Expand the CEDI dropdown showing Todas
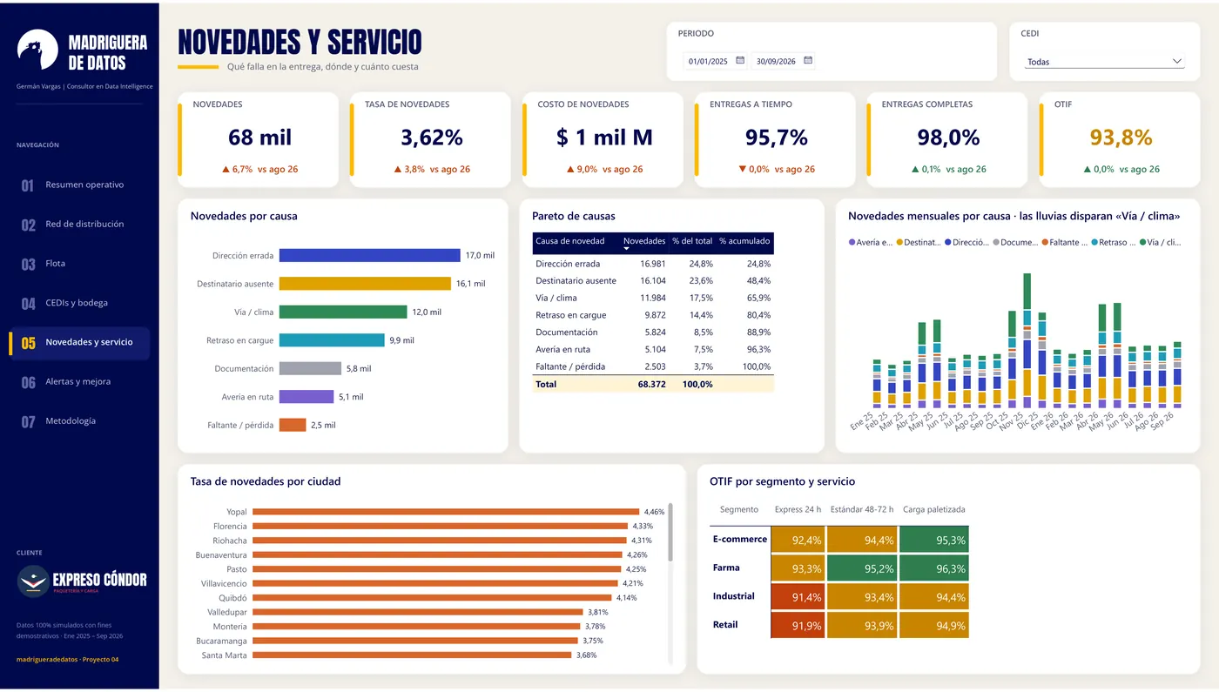Image resolution: width=1219 pixels, height=692 pixels. click(1105, 62)
